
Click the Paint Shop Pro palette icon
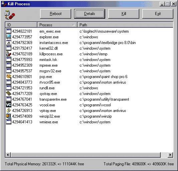[x=9, y=77]
